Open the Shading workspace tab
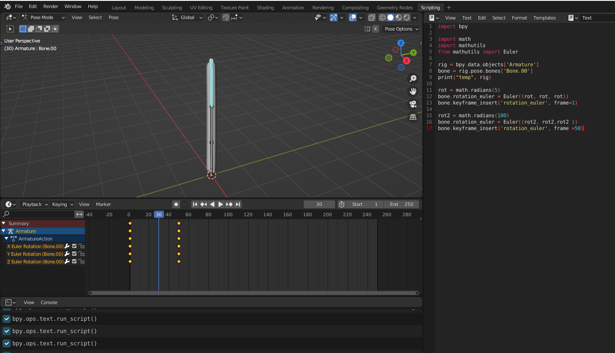The width and height of the screenshot is (615, 353). [265, 8]
